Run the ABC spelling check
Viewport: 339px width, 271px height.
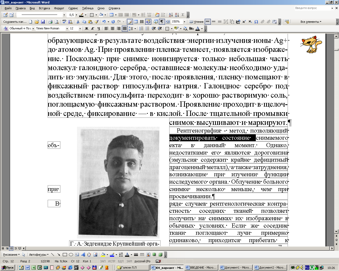(x=64, y=22)
